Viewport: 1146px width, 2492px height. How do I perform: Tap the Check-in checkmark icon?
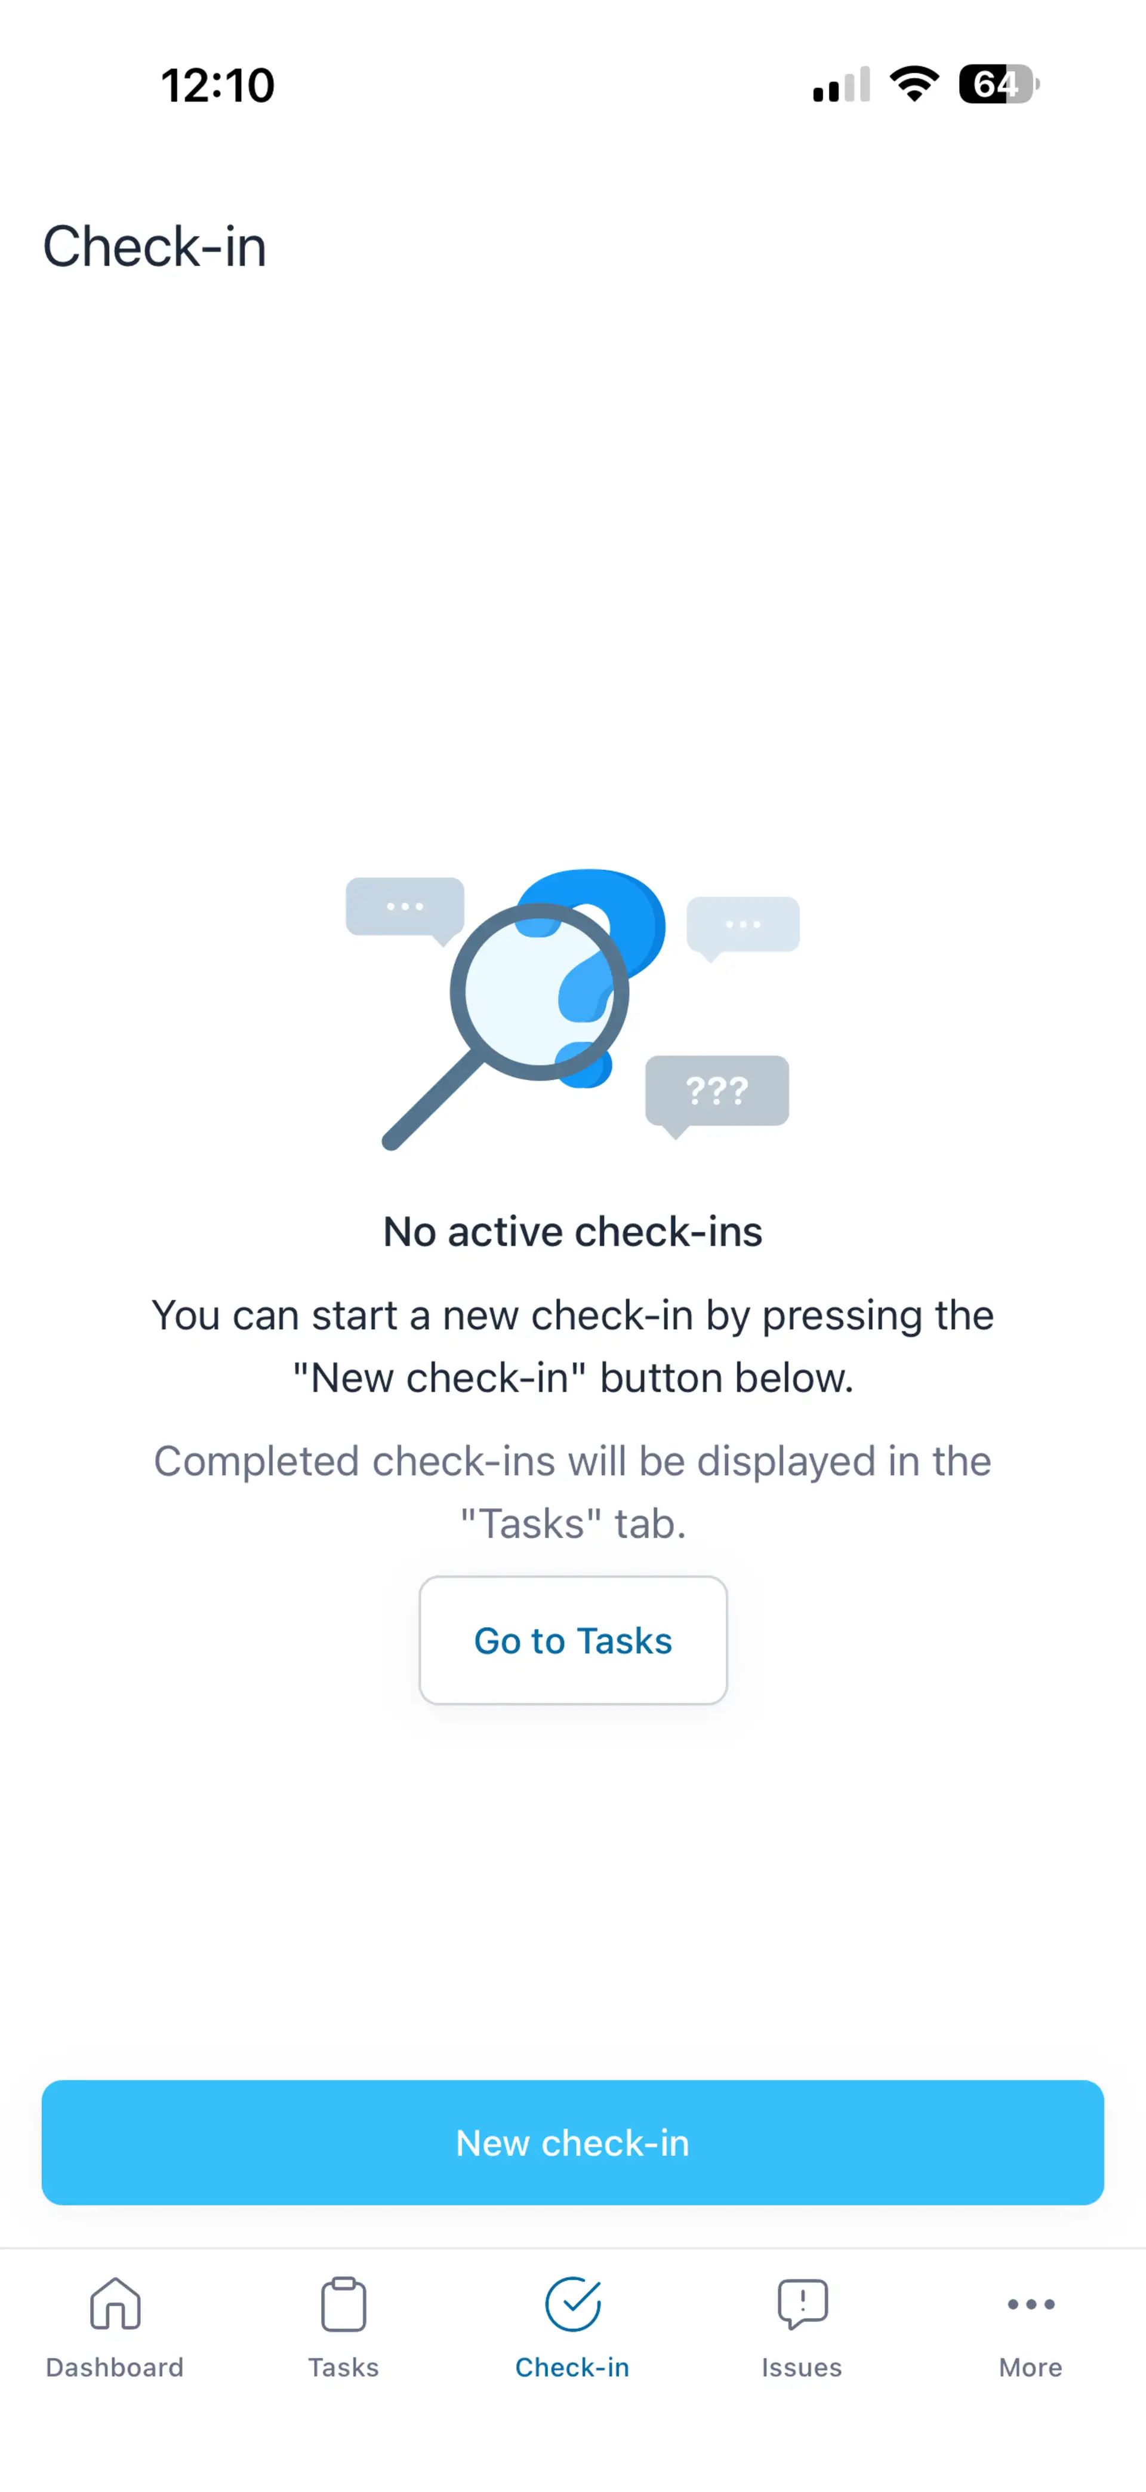[x=572, y=2303]
